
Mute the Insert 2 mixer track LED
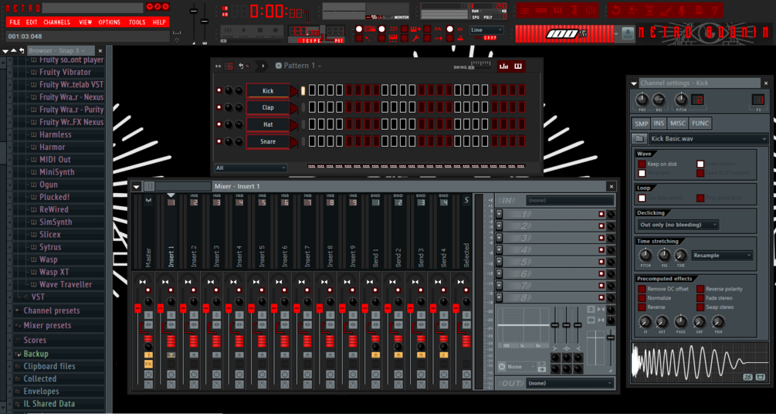point(194,290)
